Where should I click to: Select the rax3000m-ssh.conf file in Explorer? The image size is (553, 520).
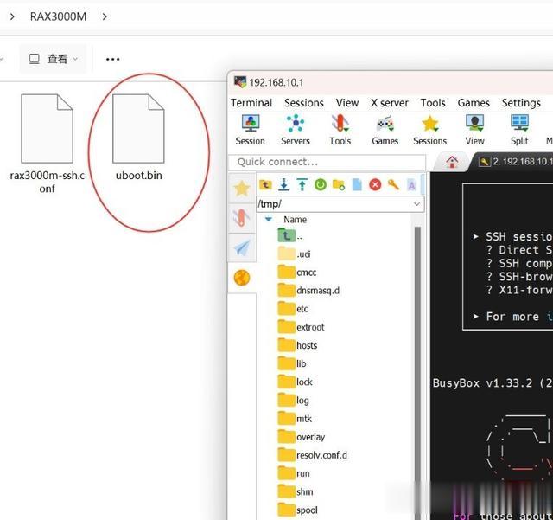point(48,144)
